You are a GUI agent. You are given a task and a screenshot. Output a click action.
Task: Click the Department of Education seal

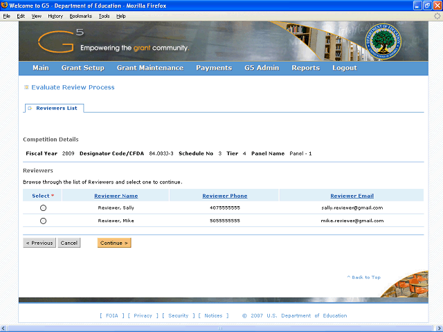[x=383, y=41]
